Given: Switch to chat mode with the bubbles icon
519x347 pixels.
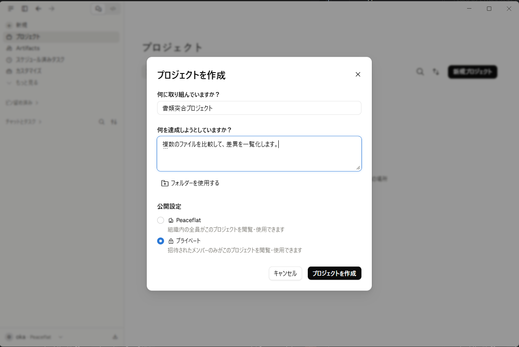Looking at the screenshot, I should tap(98, 9).
